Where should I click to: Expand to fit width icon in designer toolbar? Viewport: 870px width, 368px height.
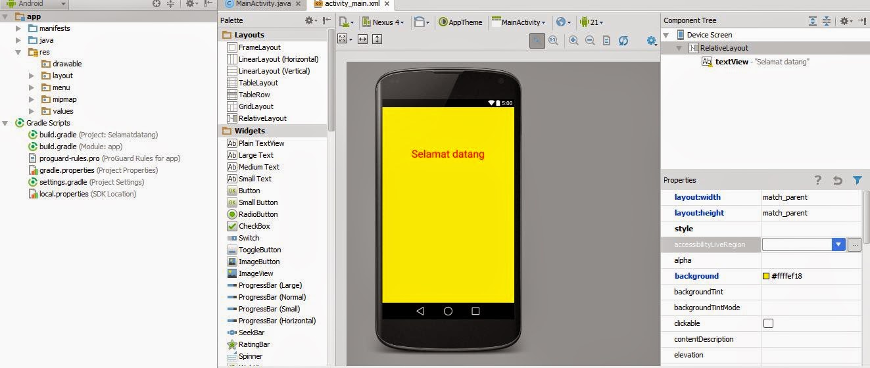[x=362, y=39]
